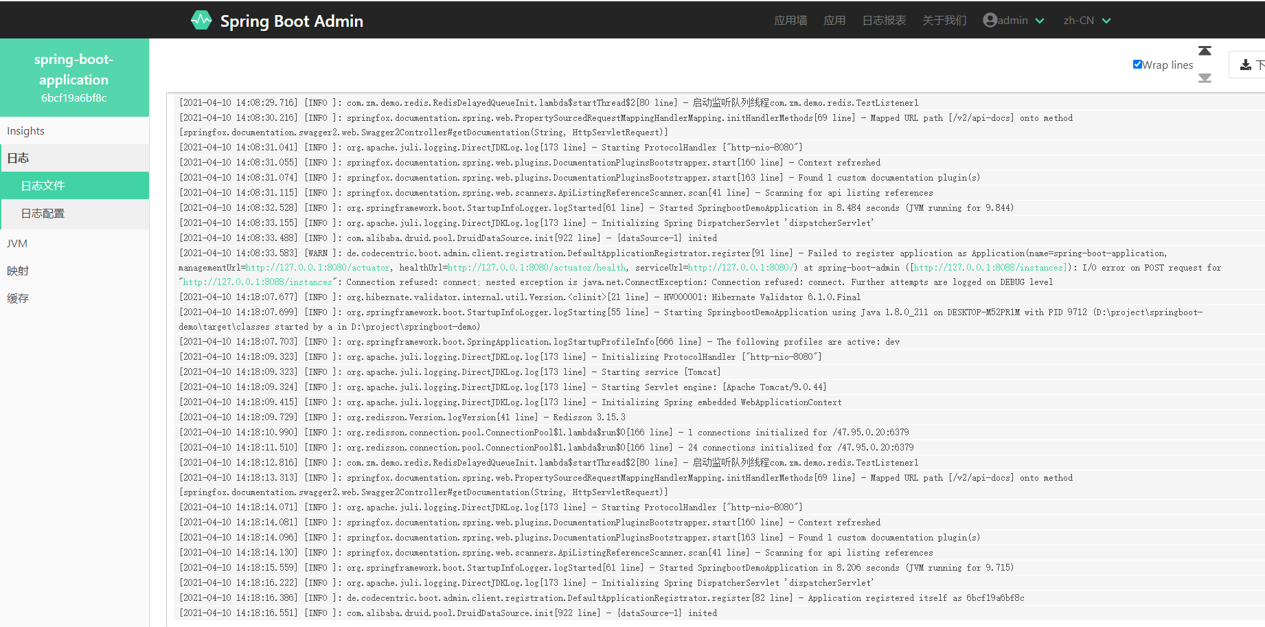Jump to bottom of log with down-arrow icon
The width and height of the screenshot is (1265, 627).
point(1205,78)
